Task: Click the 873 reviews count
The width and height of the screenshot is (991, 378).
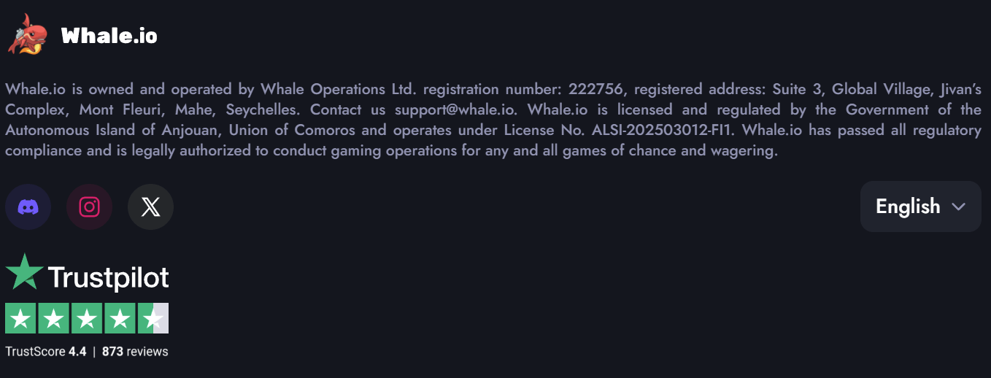Action: [x=135, y=352]
